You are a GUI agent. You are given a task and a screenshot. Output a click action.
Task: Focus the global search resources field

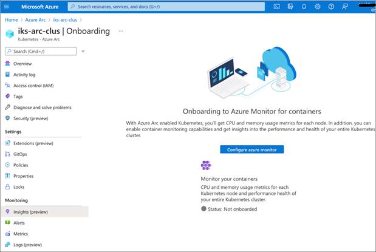(x=166, y=7)
